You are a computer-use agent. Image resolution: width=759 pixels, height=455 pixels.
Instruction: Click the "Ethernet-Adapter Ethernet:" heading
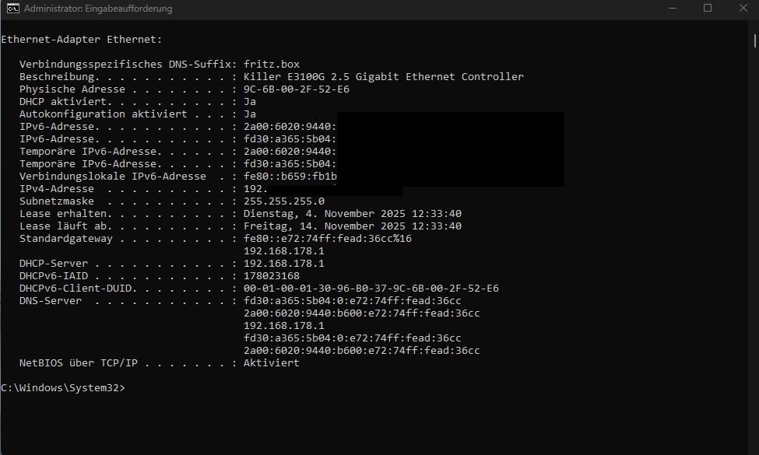point(82,39)
